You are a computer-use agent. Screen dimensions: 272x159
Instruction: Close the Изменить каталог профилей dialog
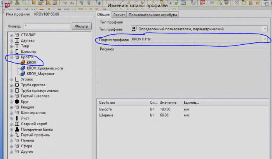[x=267, y=4]
